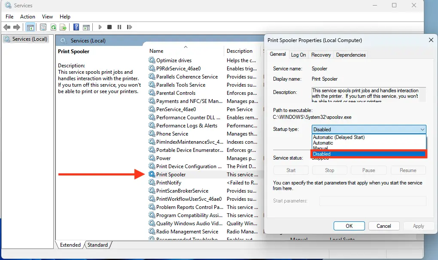Toggle the Show/Hide Action Pane toolbar icon

(x=87, y=27)
